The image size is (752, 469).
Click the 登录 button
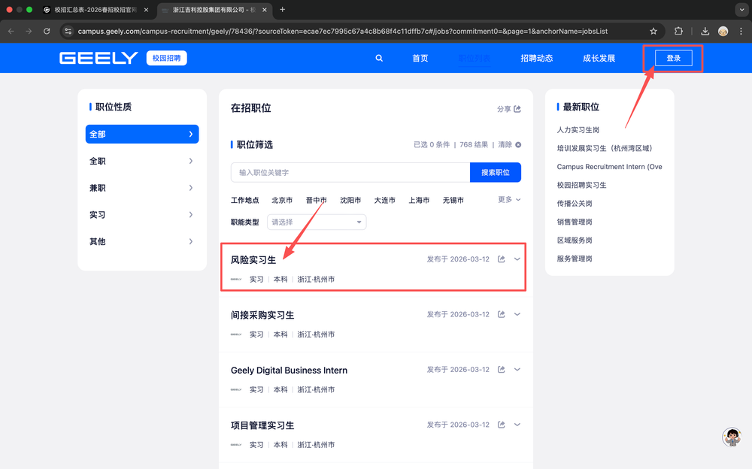(x=673, y=59)
